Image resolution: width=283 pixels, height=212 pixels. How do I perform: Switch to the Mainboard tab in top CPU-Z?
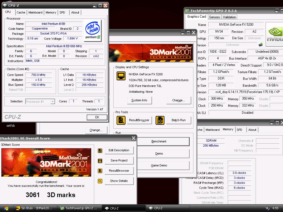coord(35,12)
